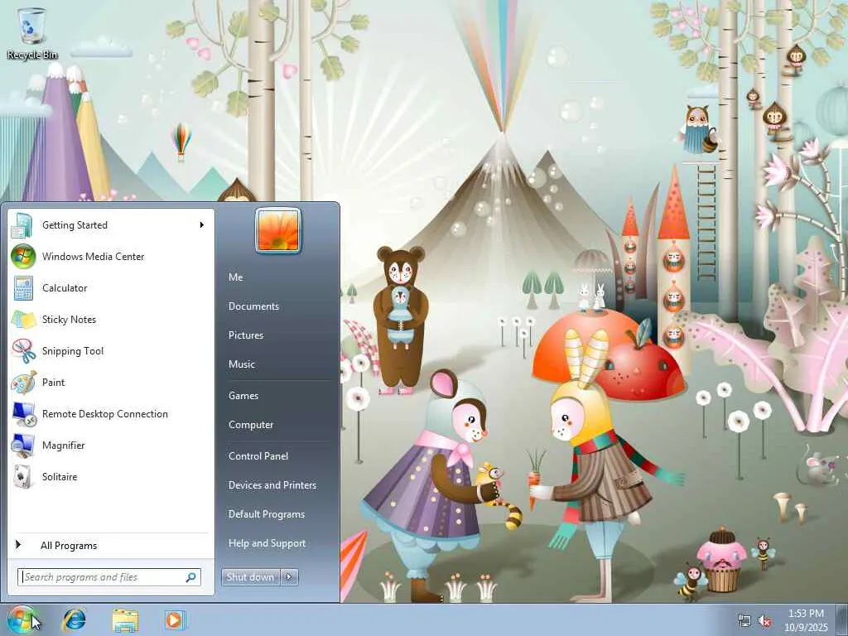Open Default Programs

pyautogui.click(x=267, y=514)
